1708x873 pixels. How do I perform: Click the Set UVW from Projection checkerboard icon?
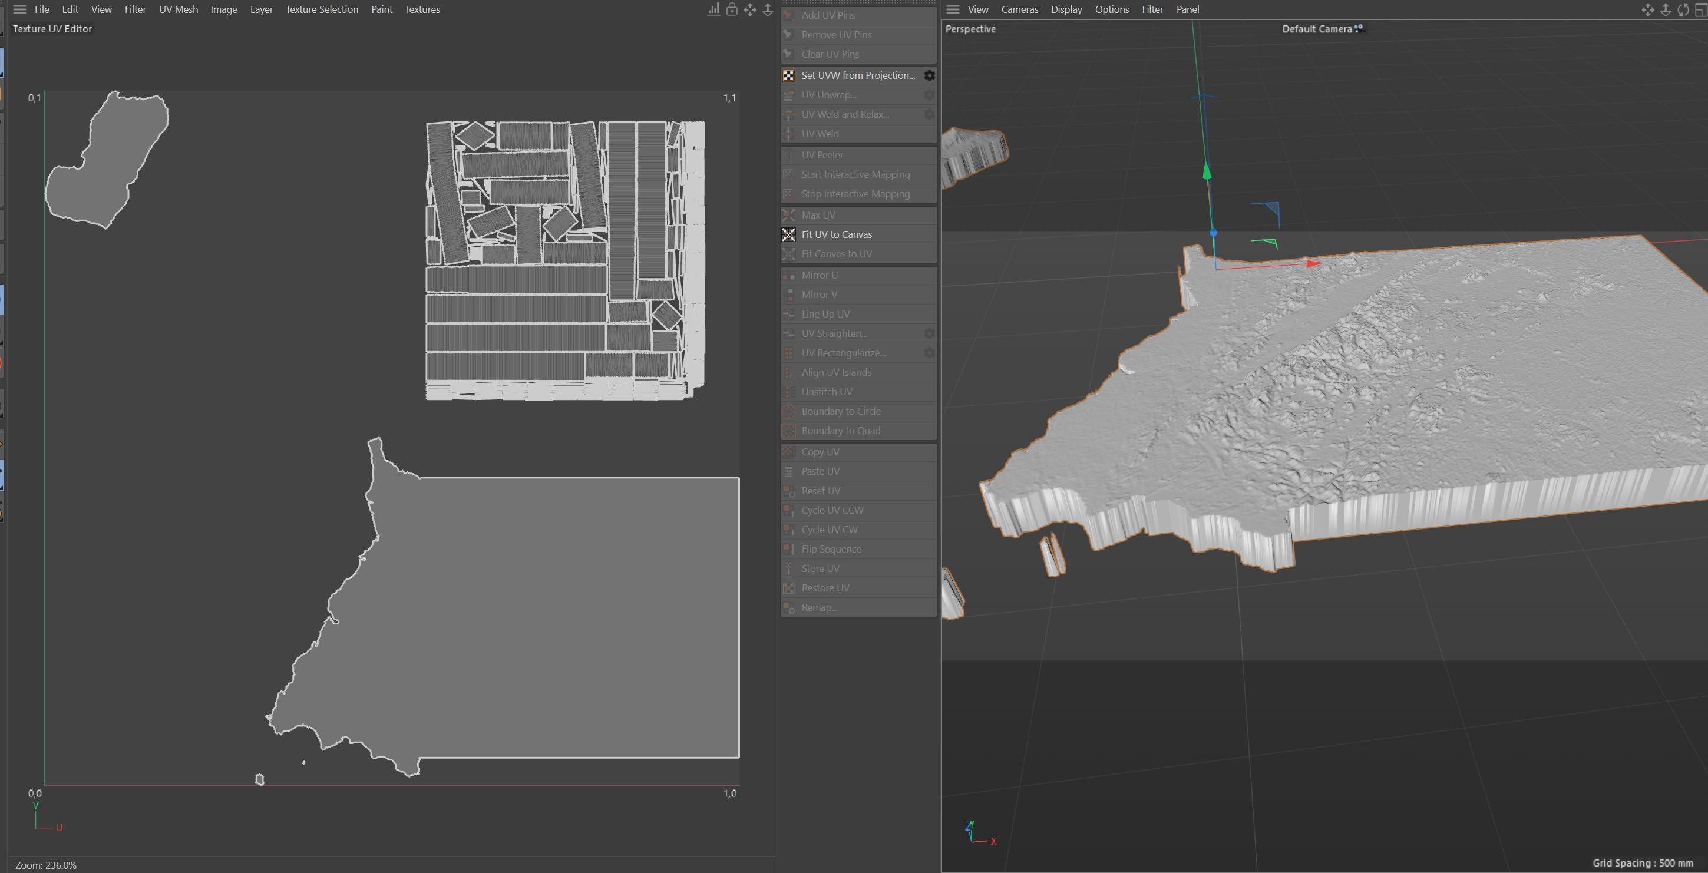pyautogui.click(x=788, y=75)
